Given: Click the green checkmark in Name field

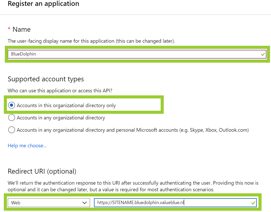Looking at the screenshot, I should pyautogui.click(x=263, y=54).
